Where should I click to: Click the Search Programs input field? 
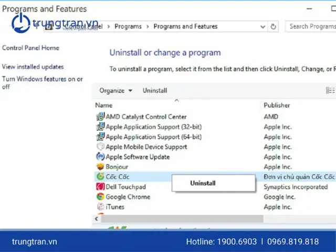point(311,26)
